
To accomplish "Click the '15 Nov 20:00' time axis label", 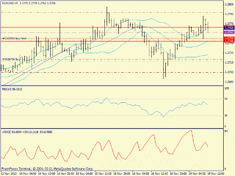I will tap(122, 173).
